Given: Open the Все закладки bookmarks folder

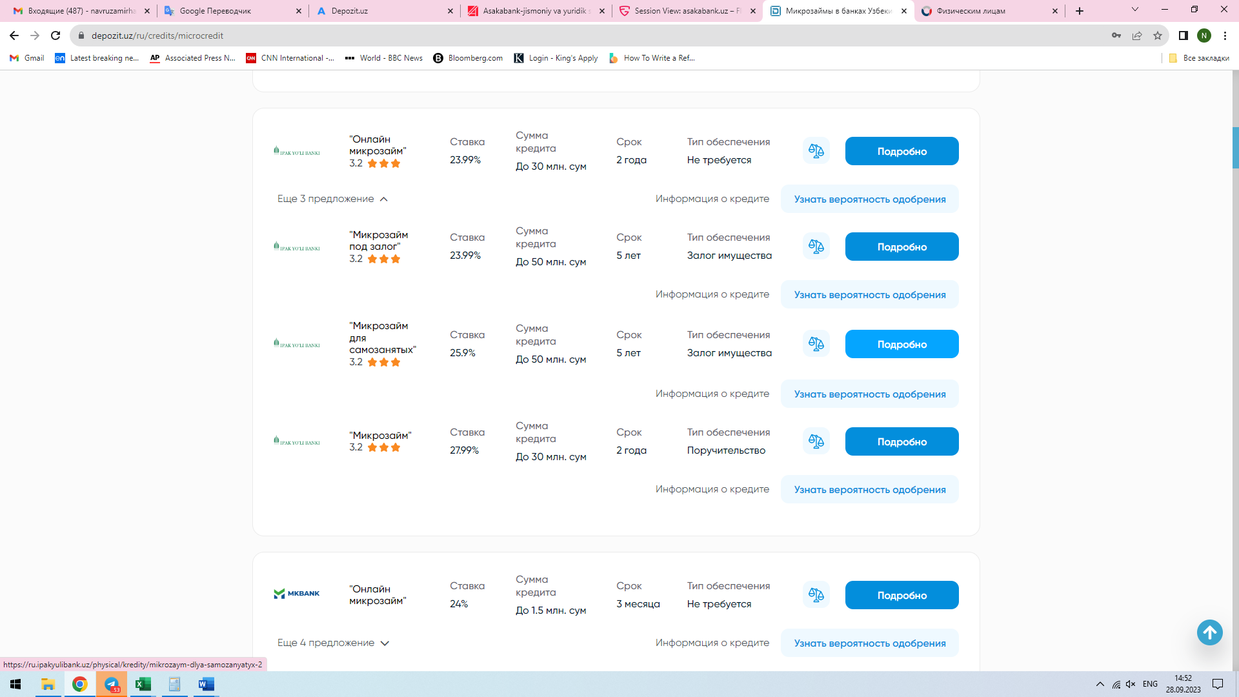Looking at the screenshot, I should pyautogui.click(x=1199, y=58).
